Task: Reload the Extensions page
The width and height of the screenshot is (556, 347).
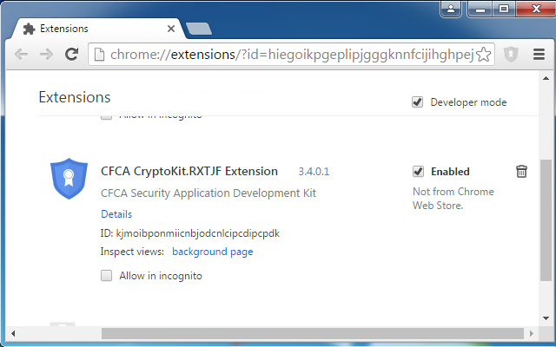Action: click(x=71, y=54)
